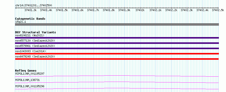Select the DGV Structural Variants track title
The image size is (226, 92).
36,32
